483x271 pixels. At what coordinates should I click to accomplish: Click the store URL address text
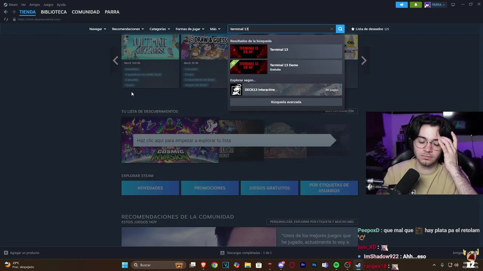click(x=39, y=19)
